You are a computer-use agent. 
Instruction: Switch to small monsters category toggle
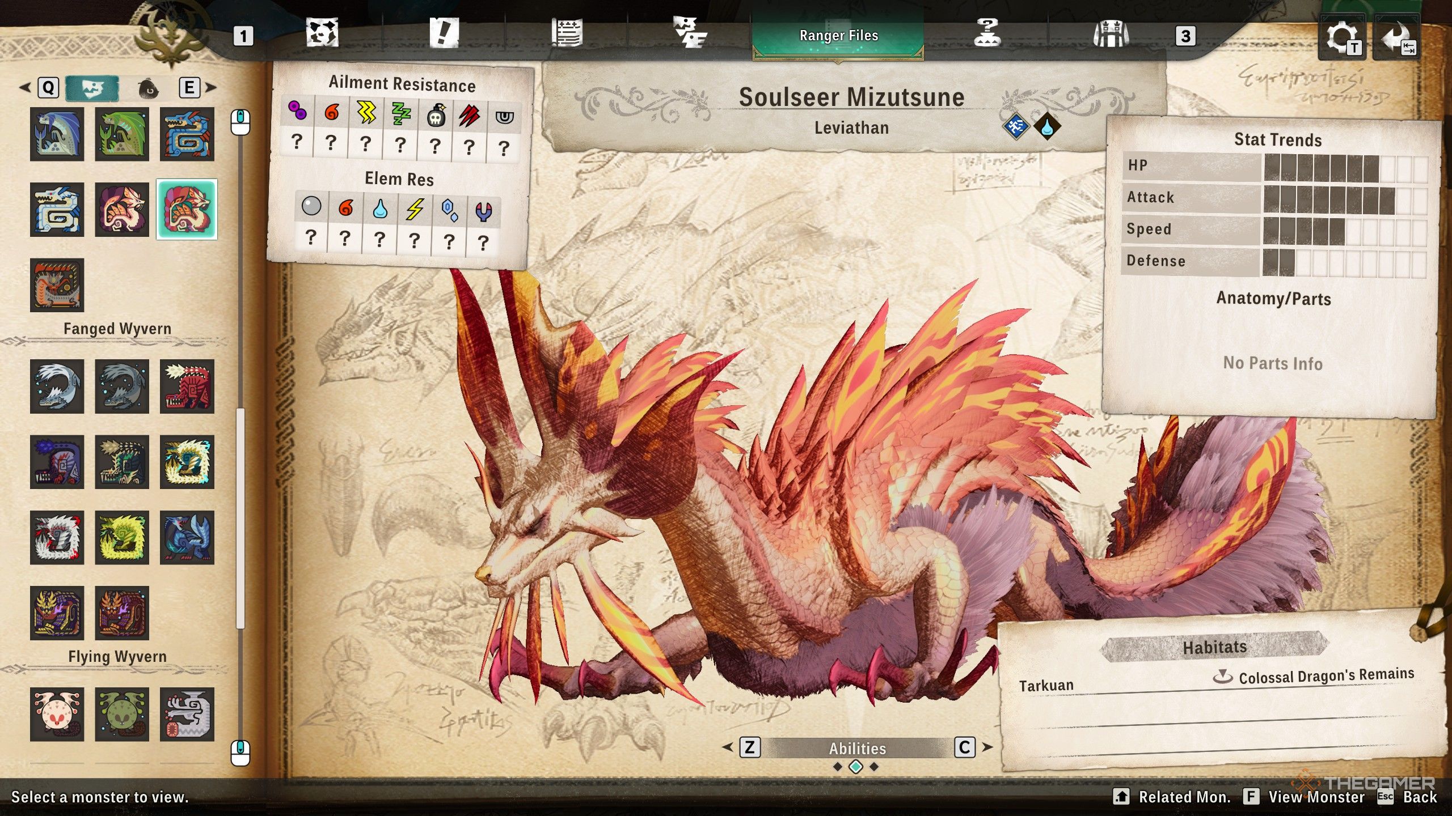[x=148, y=88]
